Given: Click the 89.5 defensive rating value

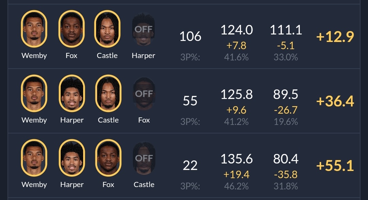Looking at the screenshot, I should pos(286,95).
